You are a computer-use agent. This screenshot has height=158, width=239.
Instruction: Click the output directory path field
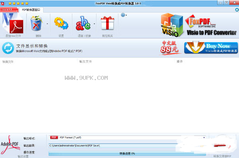[x=113, y=146]
